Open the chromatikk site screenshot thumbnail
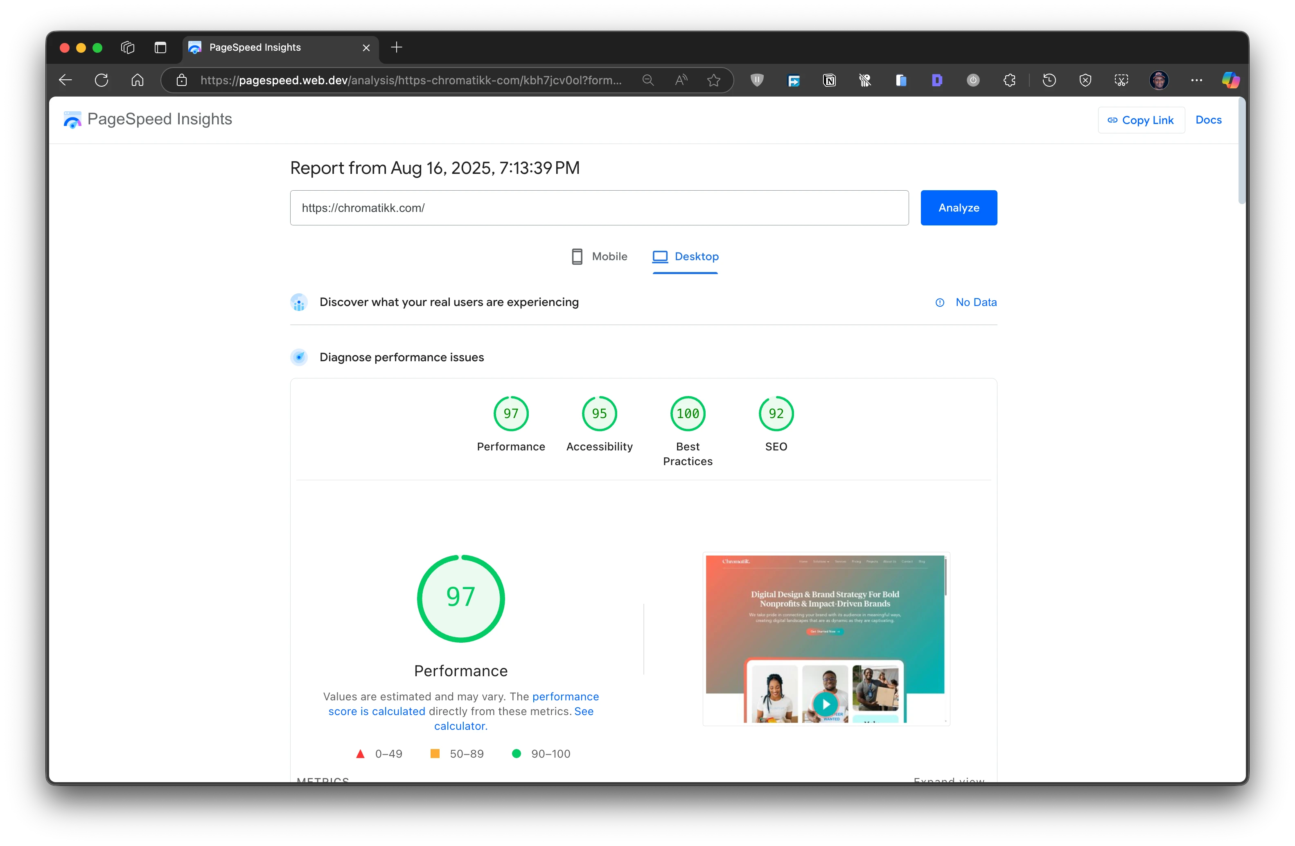The width and height of the screenshot is (1295, 846). (x=826, y=639)
